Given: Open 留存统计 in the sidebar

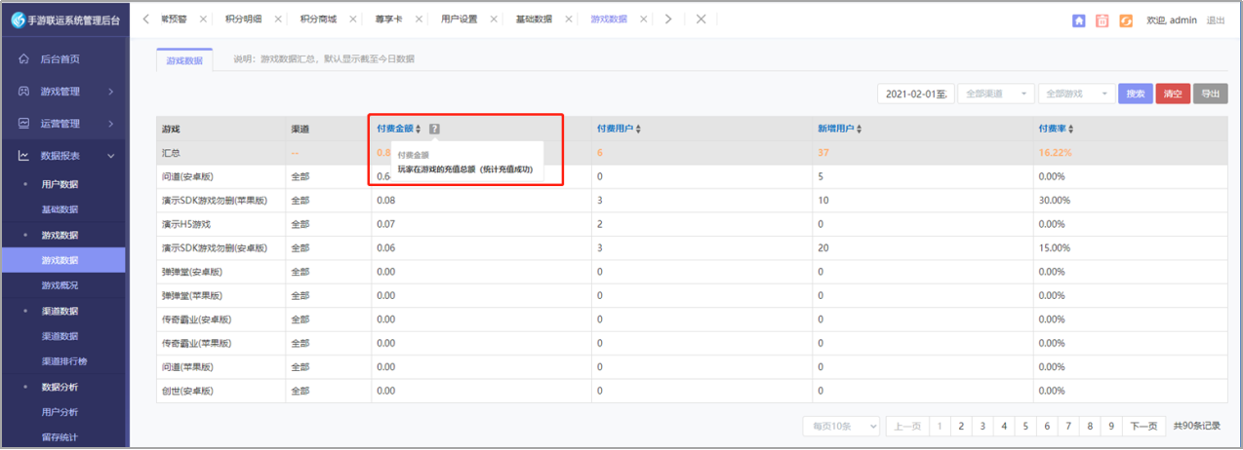Looking at the screenshot, I should [60, 437].
